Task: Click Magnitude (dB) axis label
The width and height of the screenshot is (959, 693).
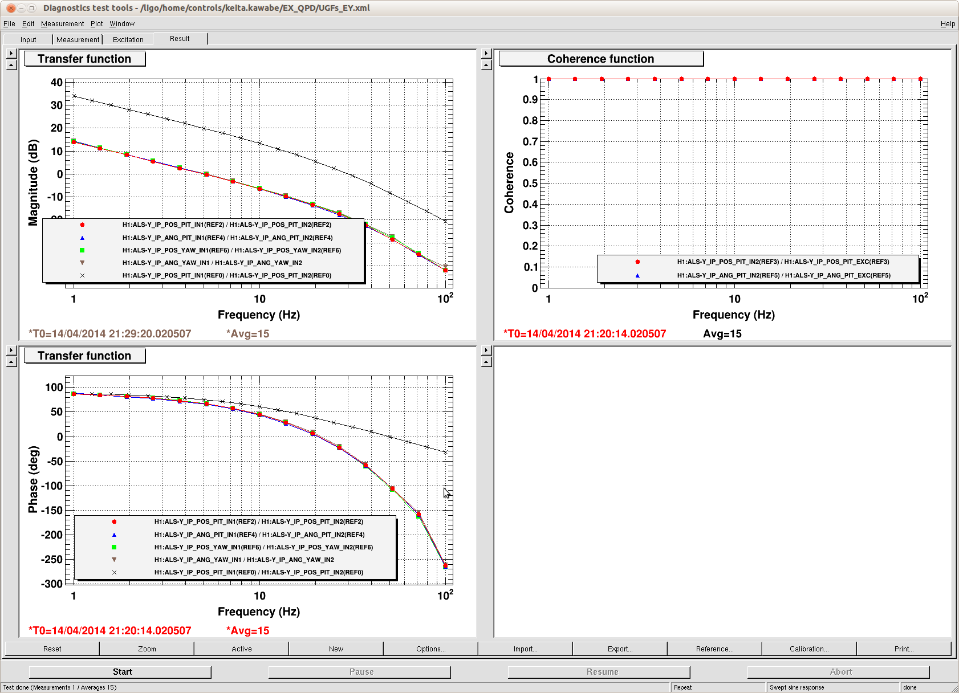Action: tap(33, 182)
